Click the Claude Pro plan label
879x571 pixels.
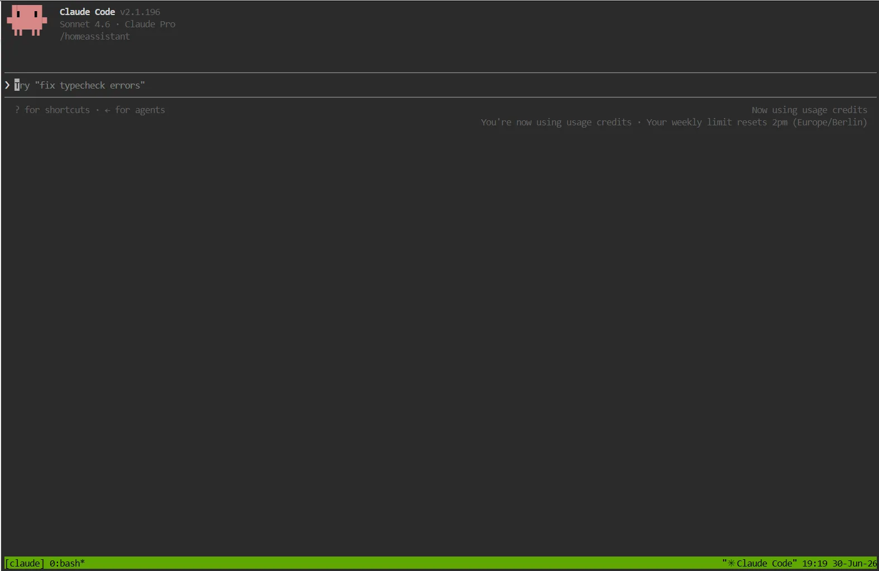pos(150,24)
